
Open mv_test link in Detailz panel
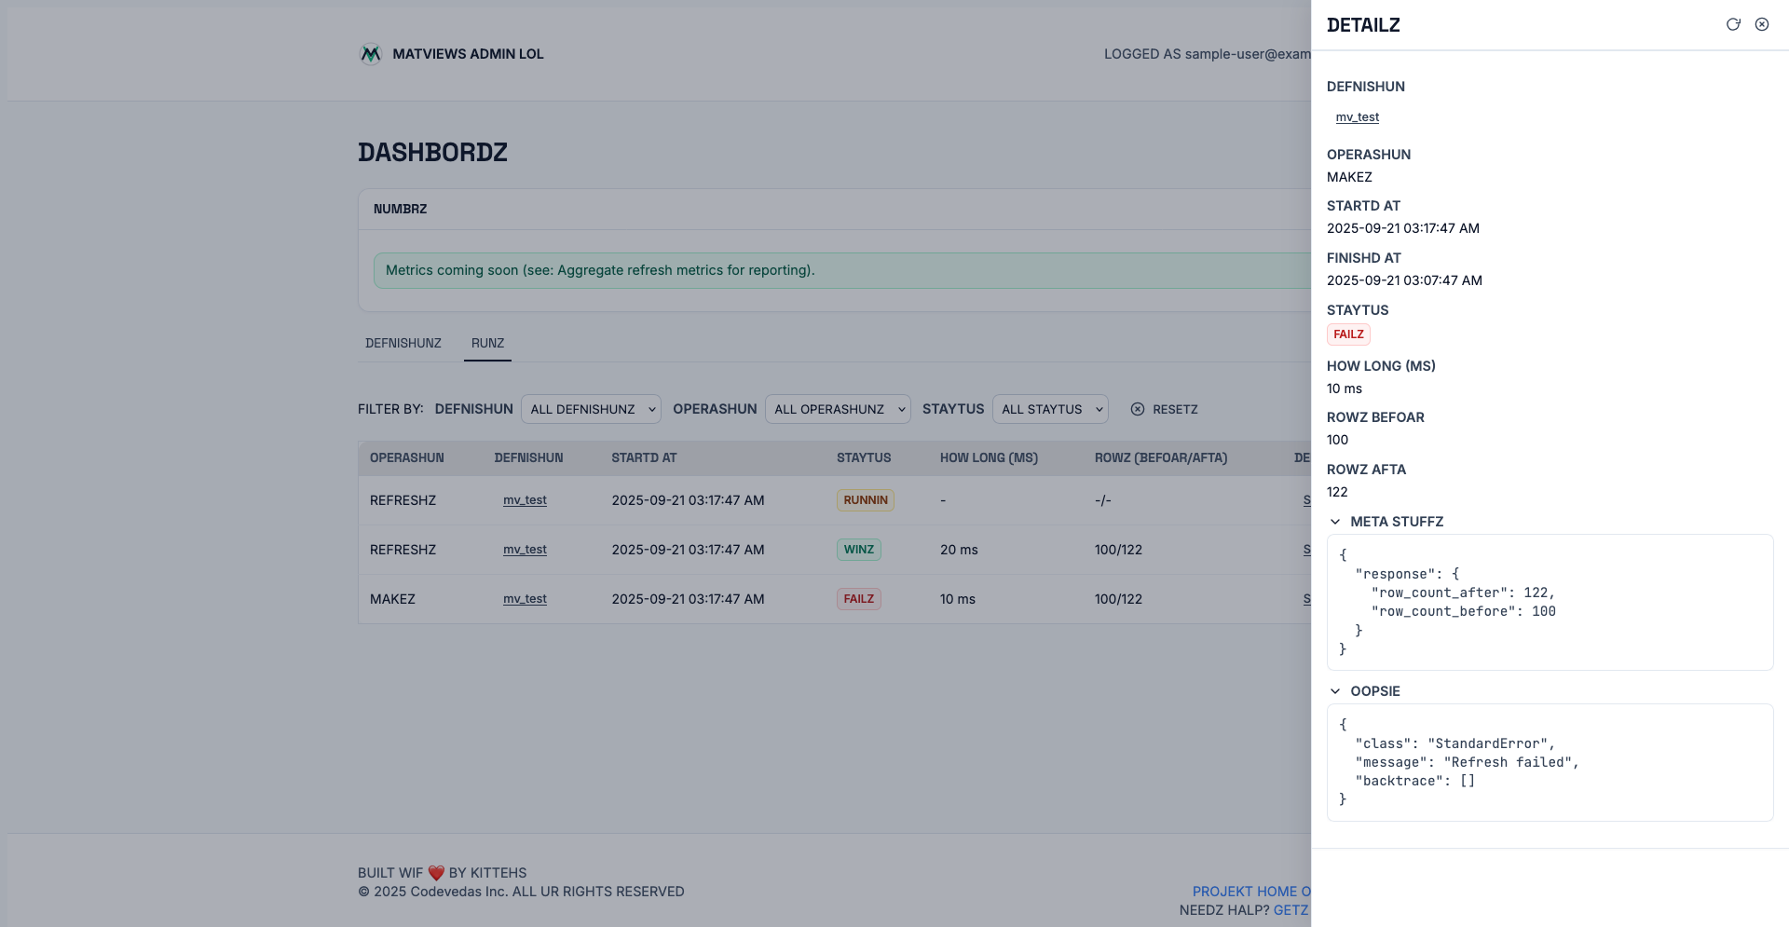click(x=1357, y=117)
